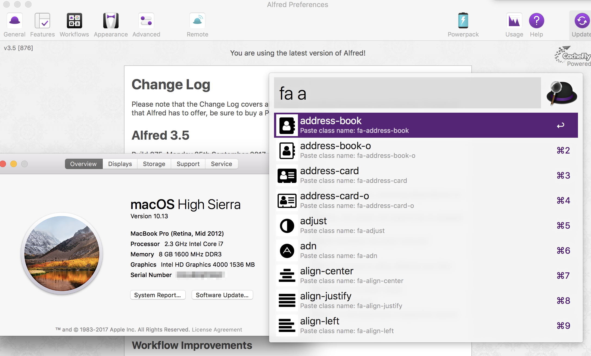This screenshot has height=356, width=591.
Task: Open the Remote preferences
Action: click(197, 25)
